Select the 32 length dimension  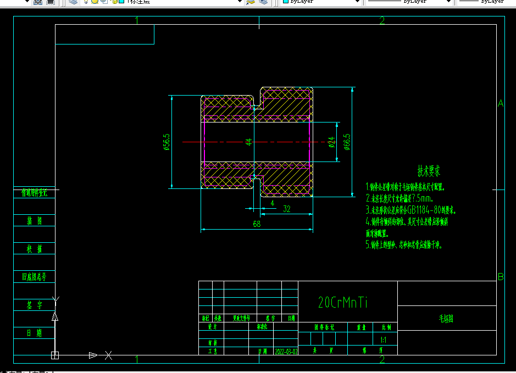pos(287,209)
